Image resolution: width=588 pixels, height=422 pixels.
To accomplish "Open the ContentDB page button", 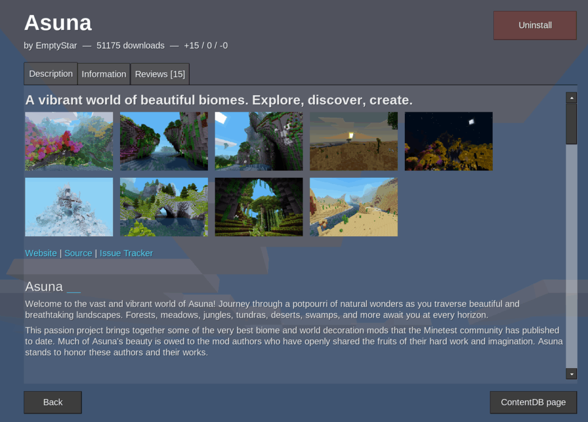I will (533, 403).
